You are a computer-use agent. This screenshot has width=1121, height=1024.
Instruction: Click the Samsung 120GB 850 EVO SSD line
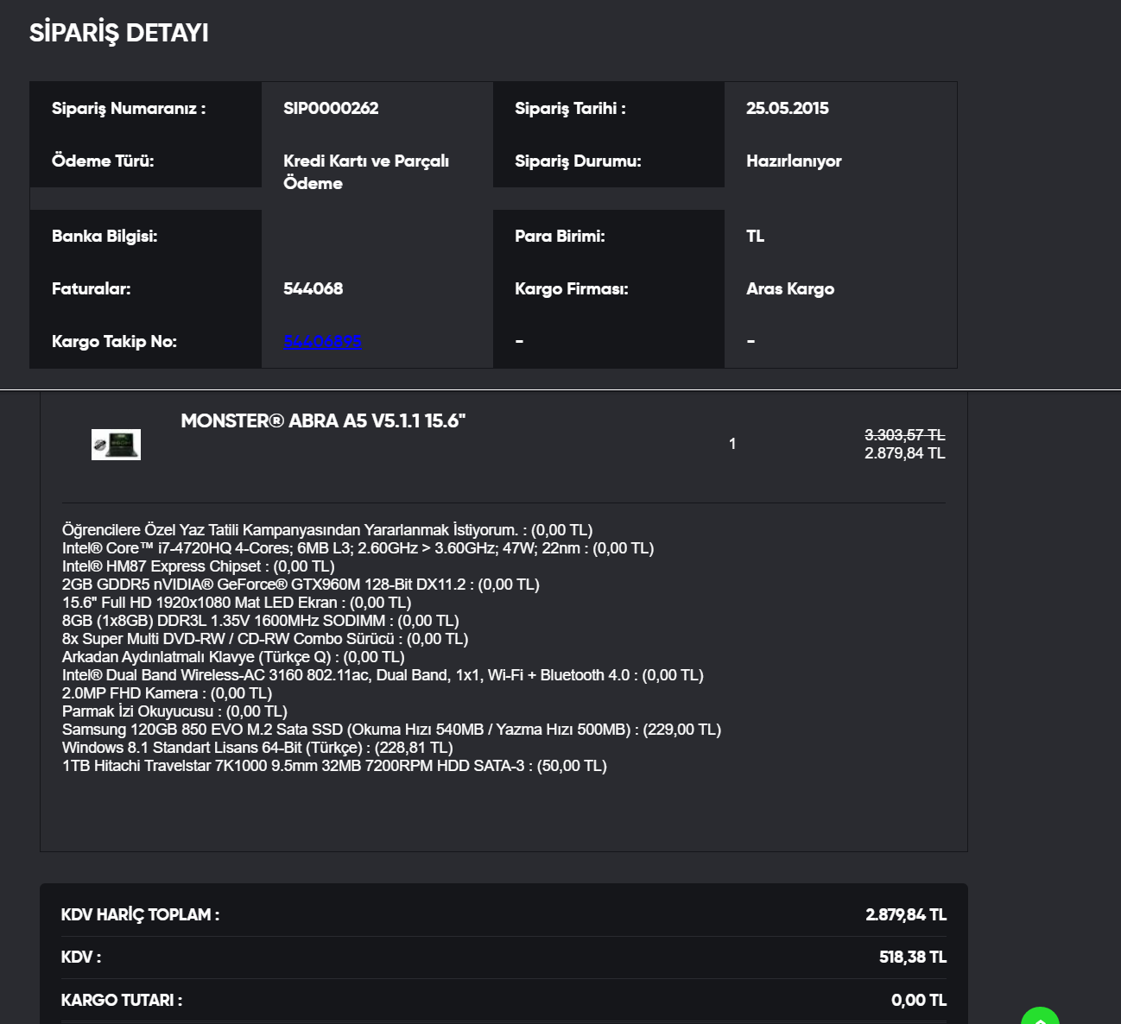[391, 730]
